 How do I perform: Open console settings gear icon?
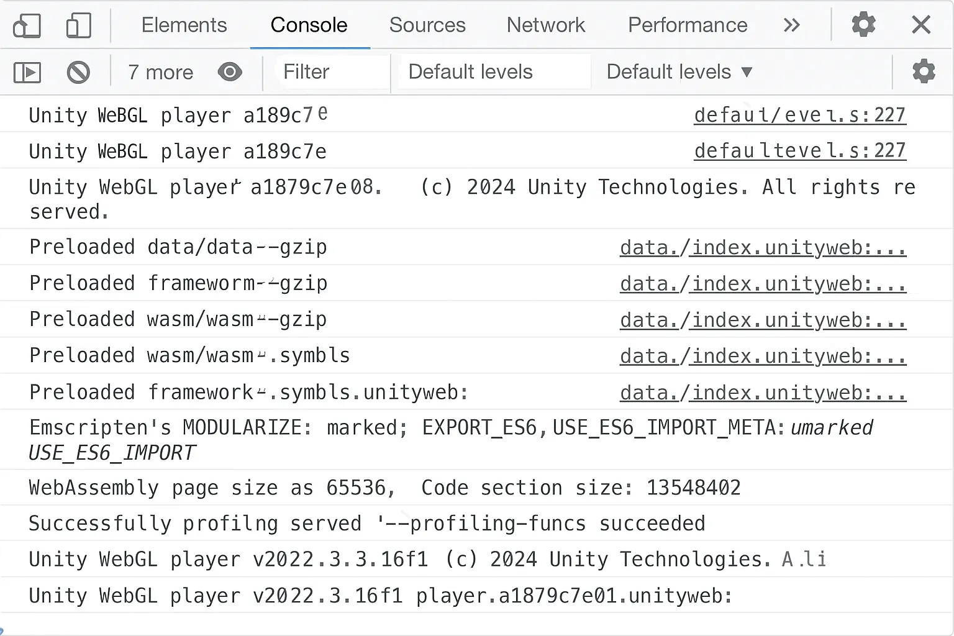[x=924, y=71]
